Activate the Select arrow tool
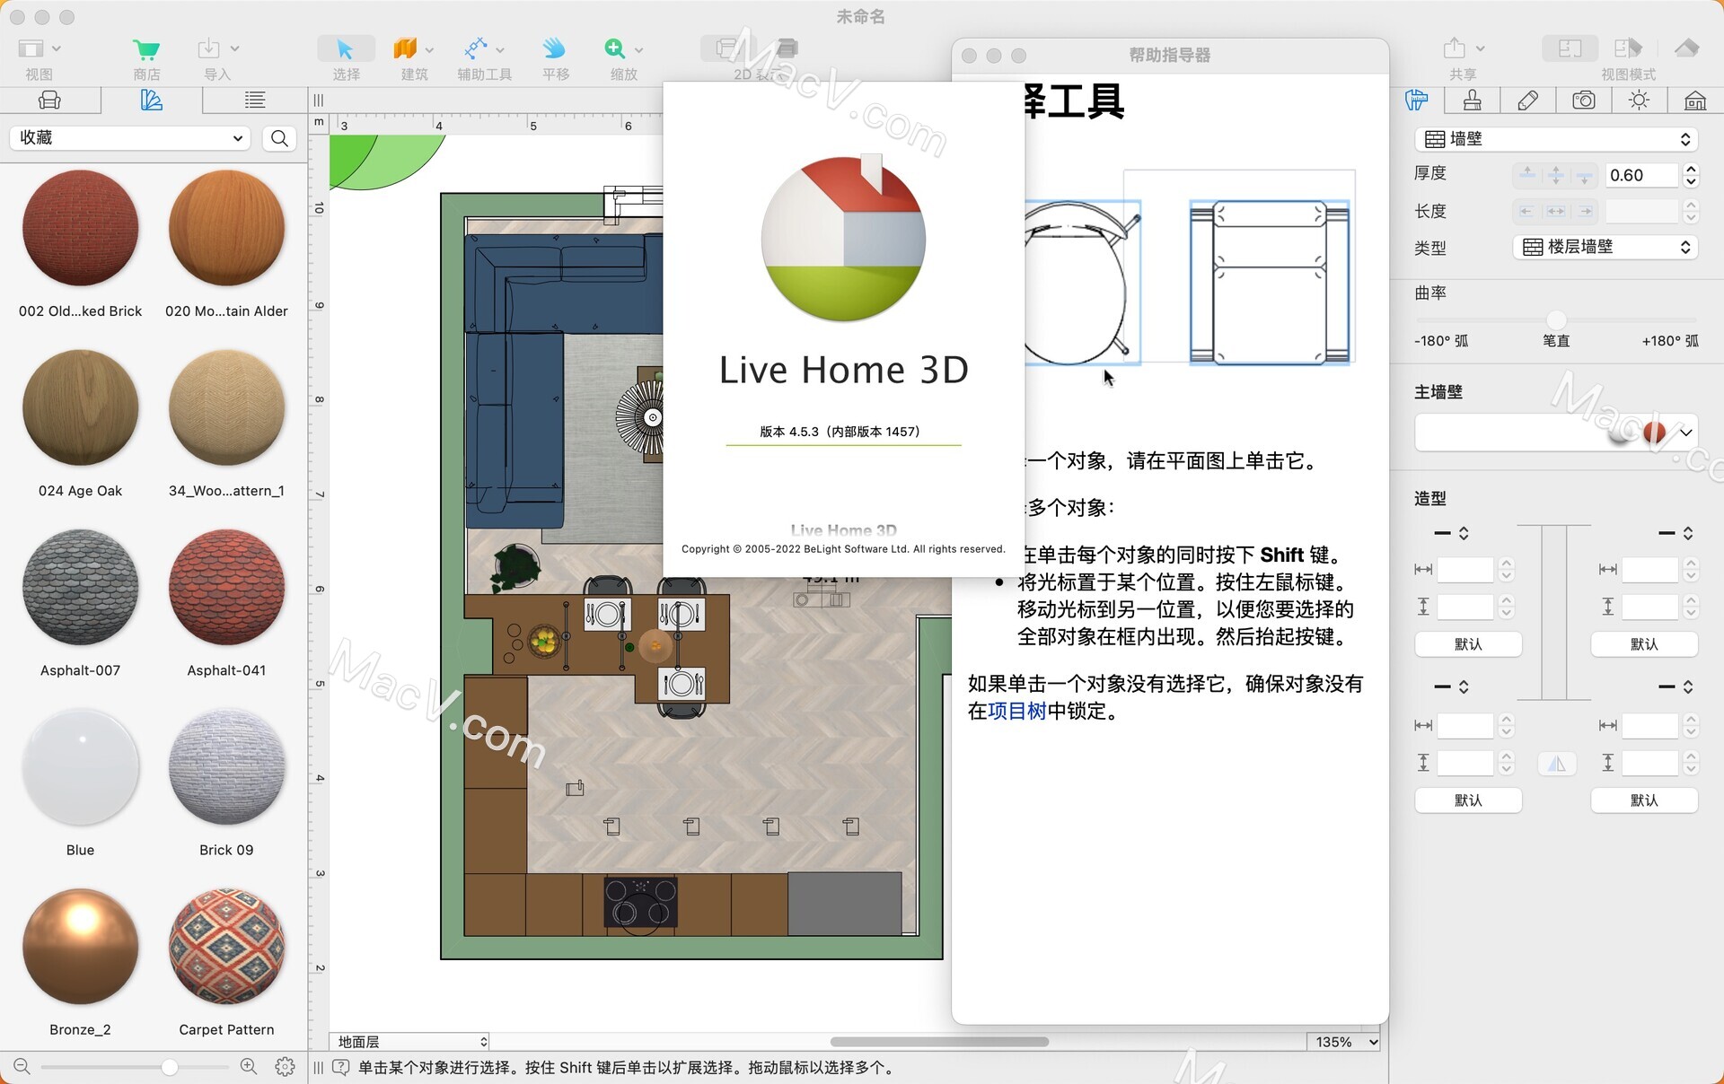 click(x=345, y=48)
